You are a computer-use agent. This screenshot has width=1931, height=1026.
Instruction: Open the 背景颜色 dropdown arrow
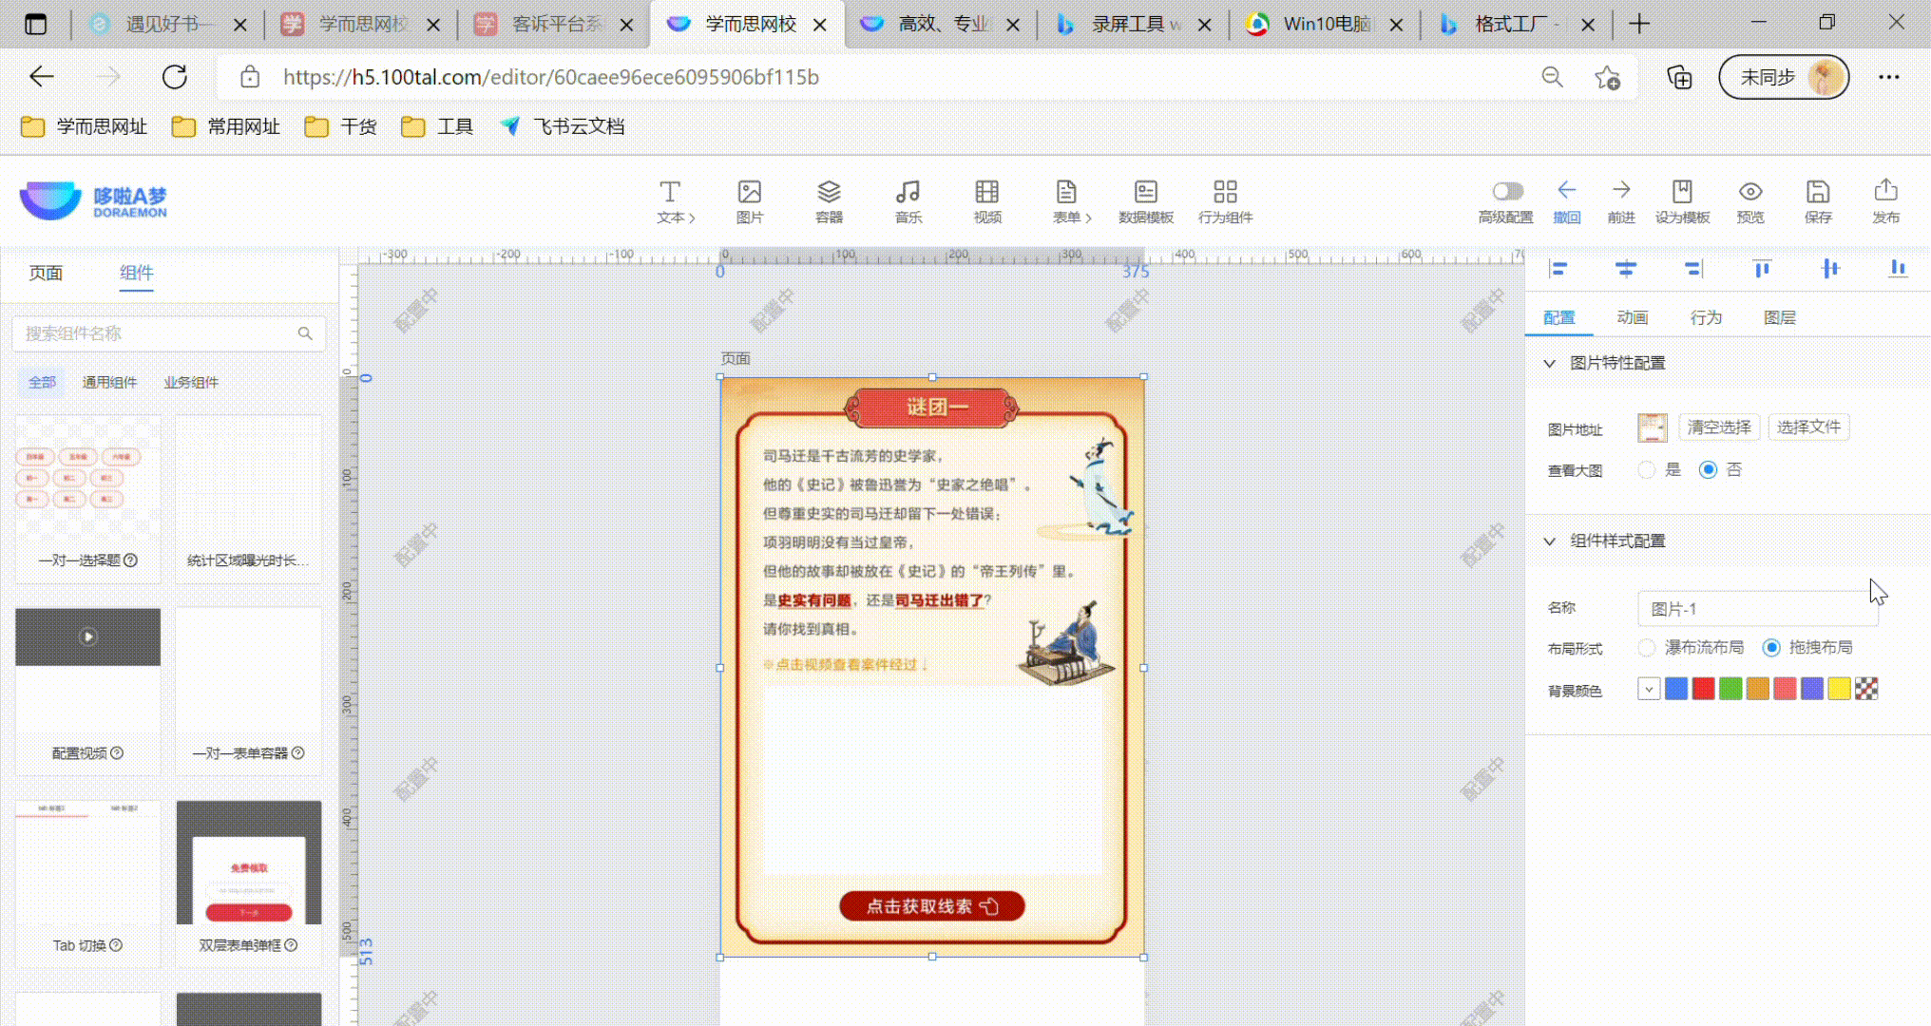[1649, 690]
